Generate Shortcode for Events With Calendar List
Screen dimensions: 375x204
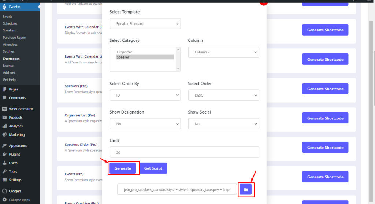[x=325, y=59]
